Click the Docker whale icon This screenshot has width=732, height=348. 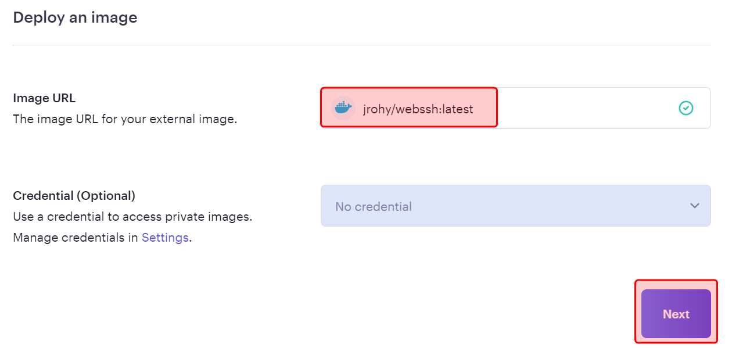point(343,108)
